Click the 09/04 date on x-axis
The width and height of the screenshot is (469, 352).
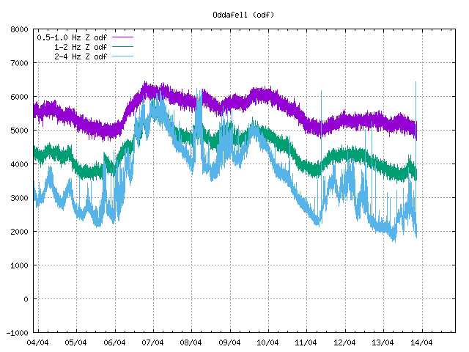coord(229,342)
